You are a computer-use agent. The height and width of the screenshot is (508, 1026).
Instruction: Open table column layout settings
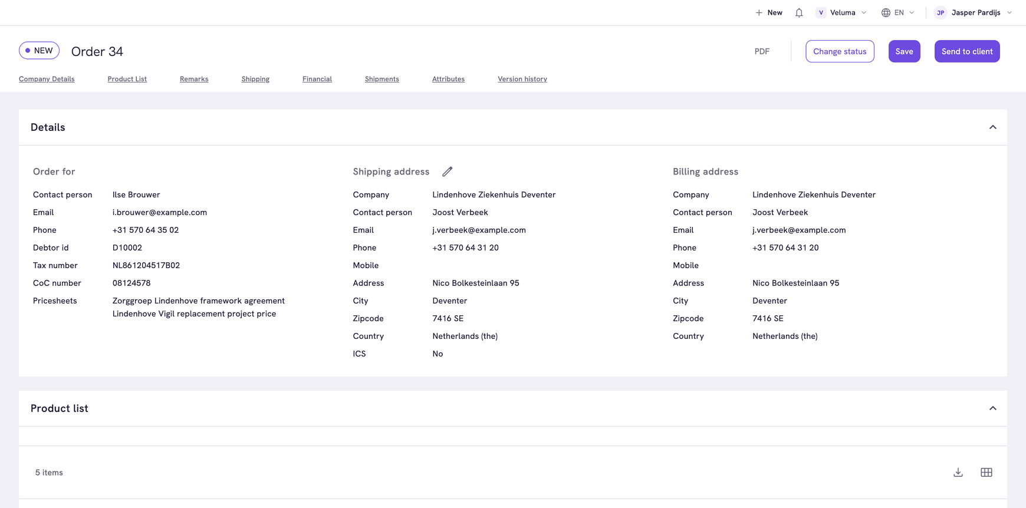[986, 473]
